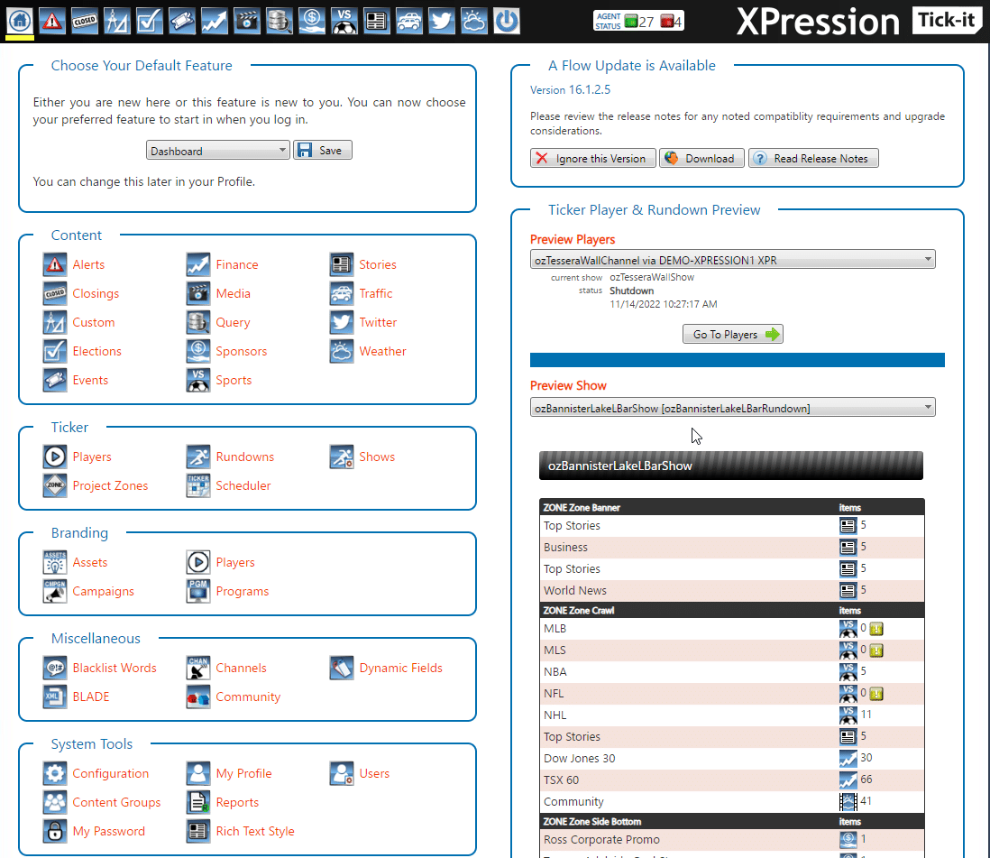Viewport: 990px width, 858px height.
Task: Click the Project Zones icon
Action: (55, 486)
